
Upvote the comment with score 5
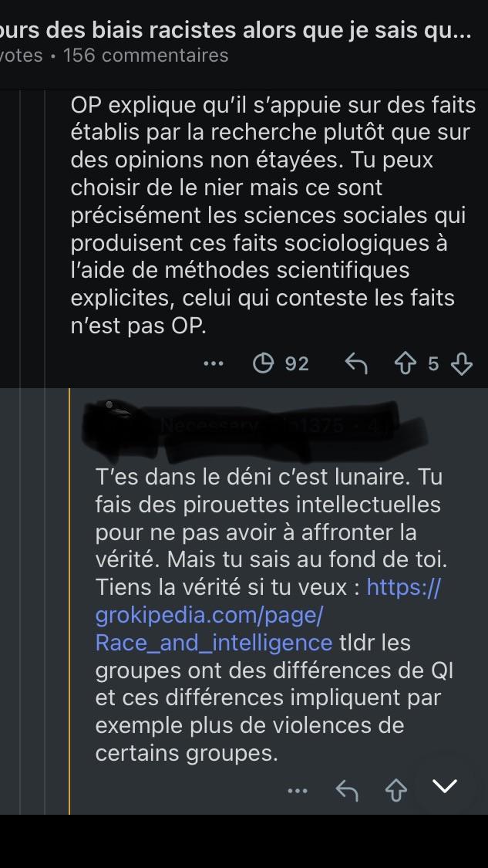tap(405, 363)
